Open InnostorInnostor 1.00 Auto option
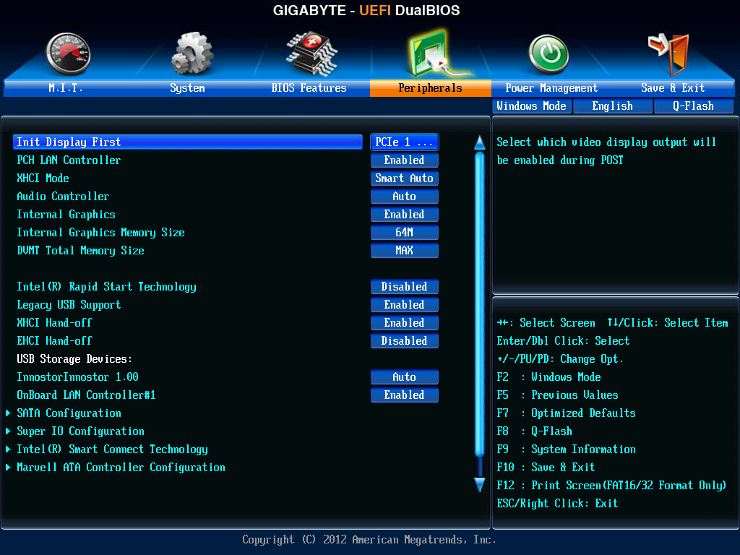Image resolution: width=740 pixels, height=555 pixels. (x=405, y=377)
